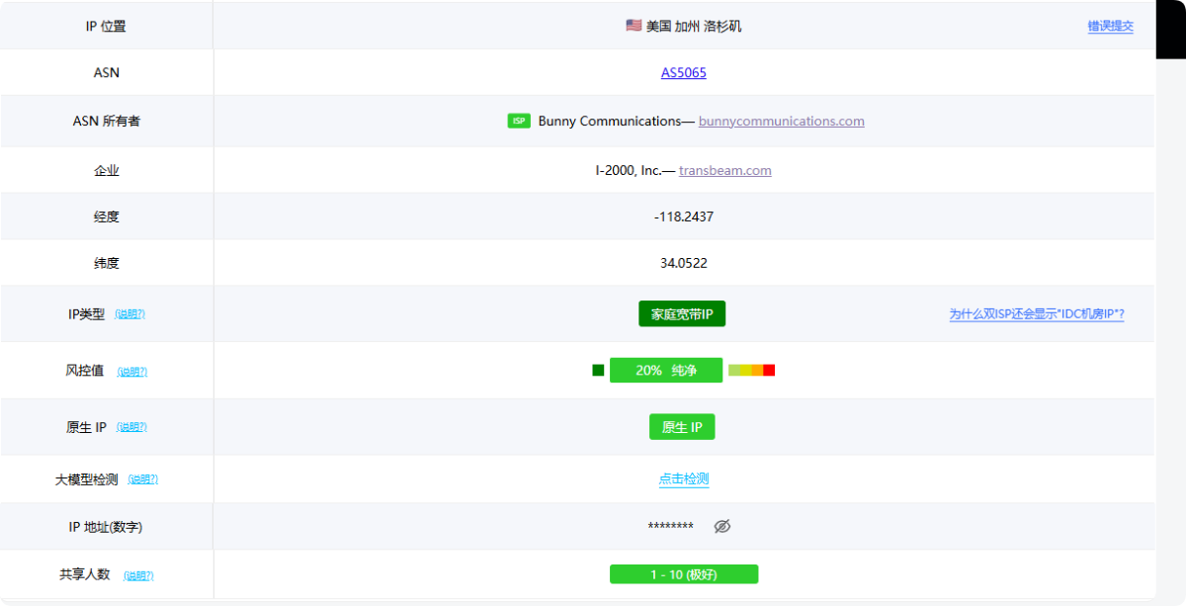Open 说明? next to 大模型检测
The height and width of the screenshot is (606, 1186).
pyautogui.click(x=142, y=479)
